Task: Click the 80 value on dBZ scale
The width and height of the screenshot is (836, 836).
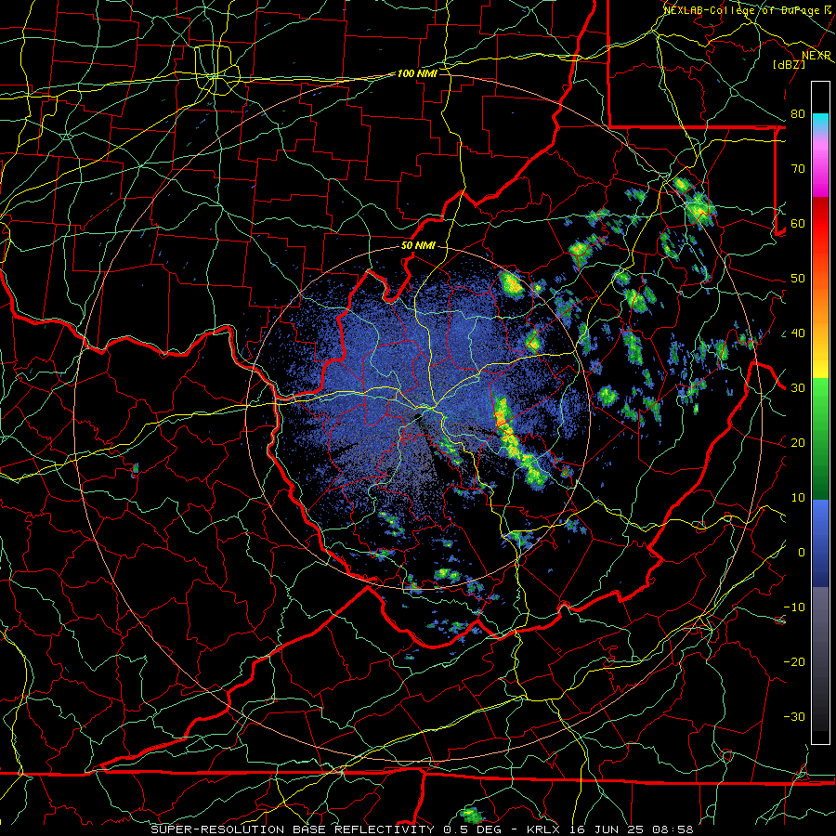Action: pyautogui.click(x=798, y=114)
